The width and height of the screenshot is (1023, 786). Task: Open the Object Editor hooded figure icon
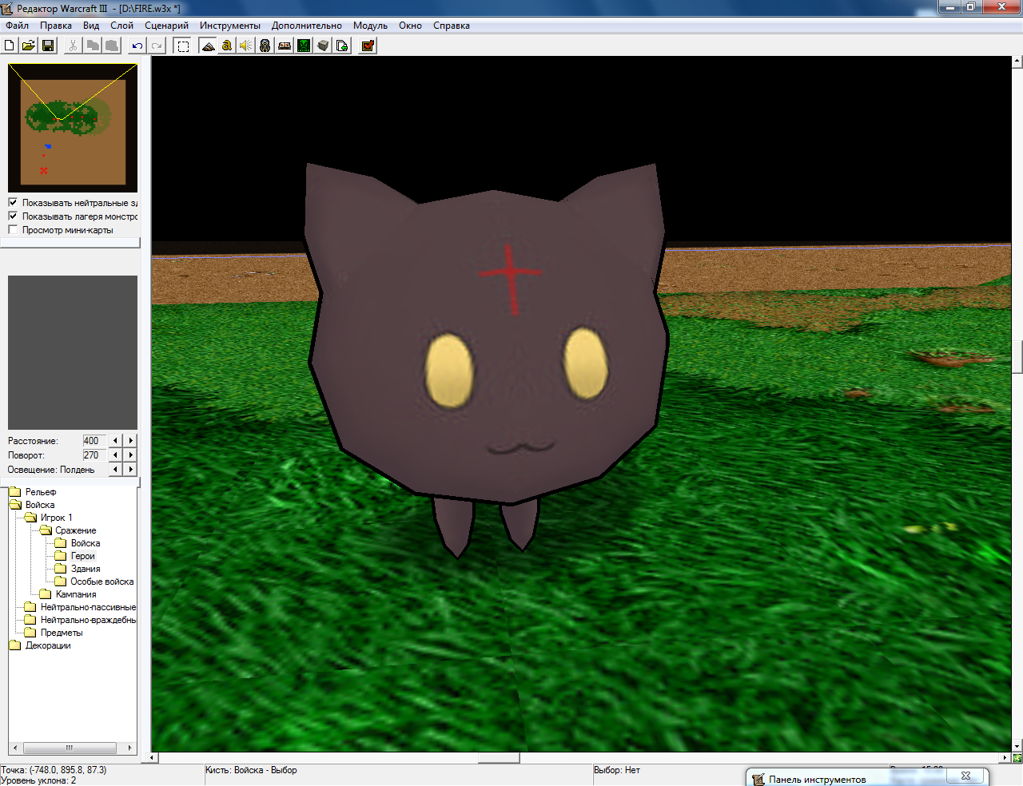click(265, 46)
